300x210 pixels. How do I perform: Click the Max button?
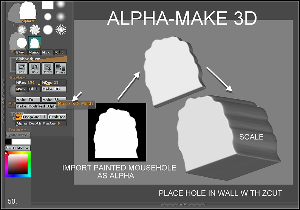coord(48,53)
